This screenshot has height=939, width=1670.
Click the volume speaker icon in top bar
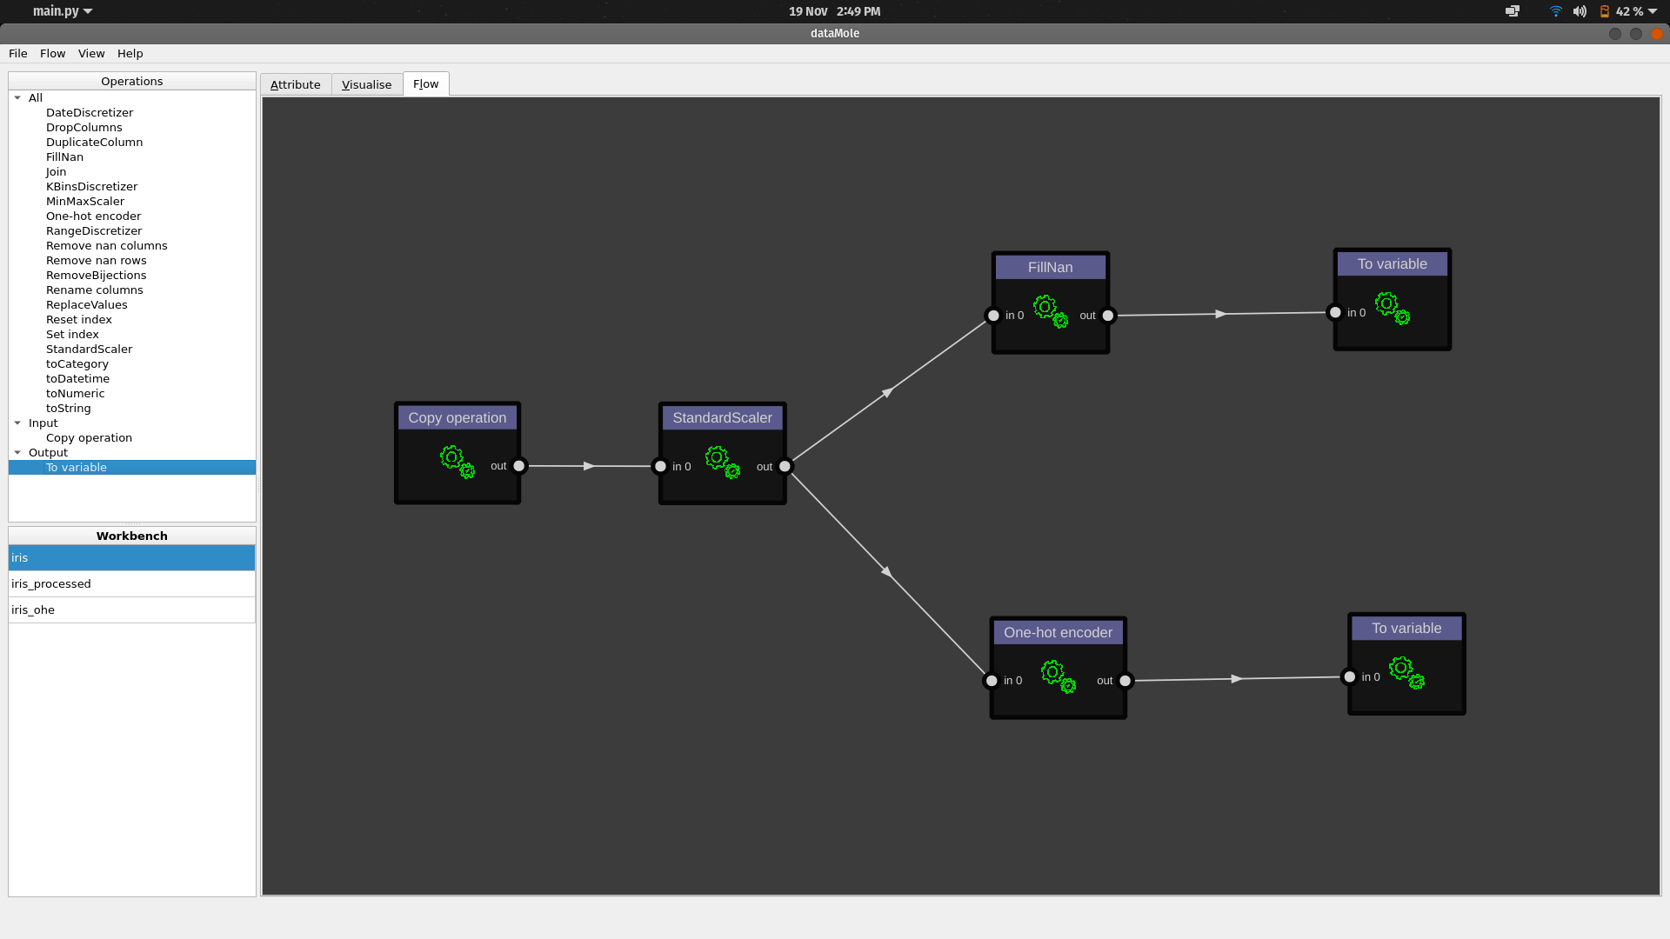pos(1580,11)
